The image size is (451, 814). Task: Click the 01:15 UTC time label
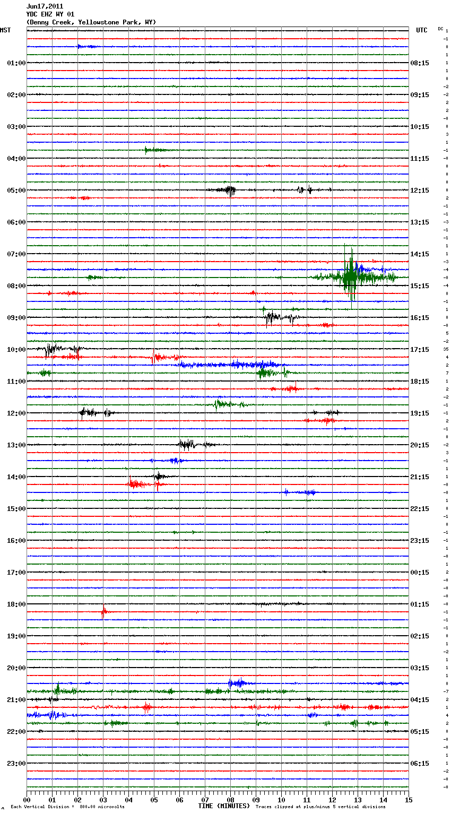tap(420, 604)
